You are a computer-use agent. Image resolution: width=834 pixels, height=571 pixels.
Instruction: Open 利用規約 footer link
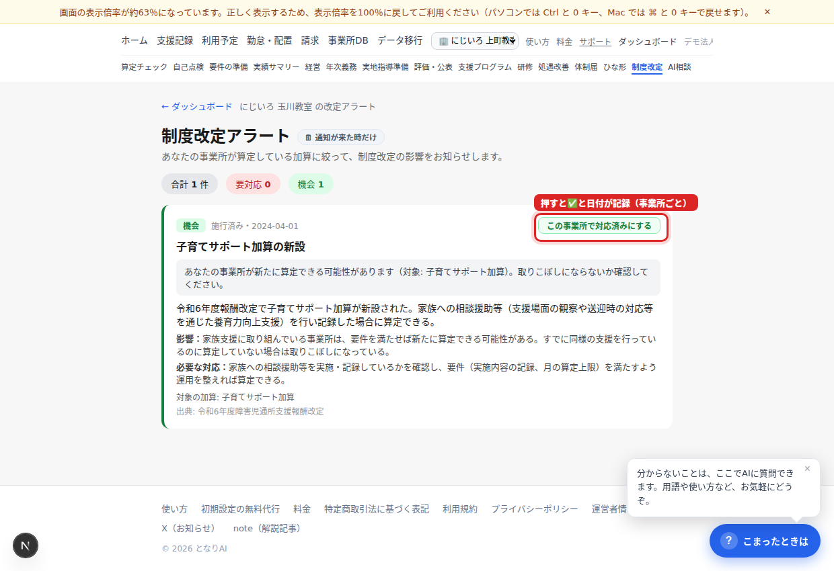460,509
